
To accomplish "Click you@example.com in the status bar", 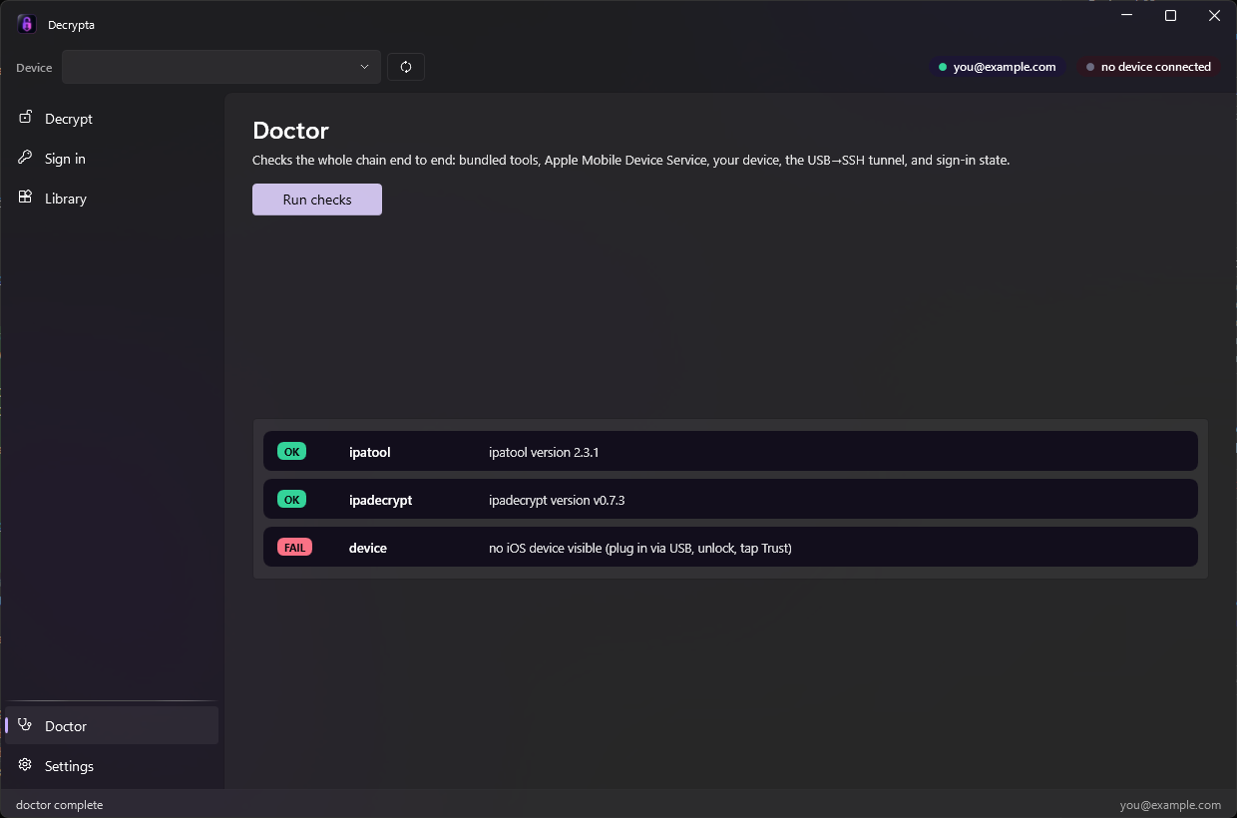I will (x=1170, y=805).
